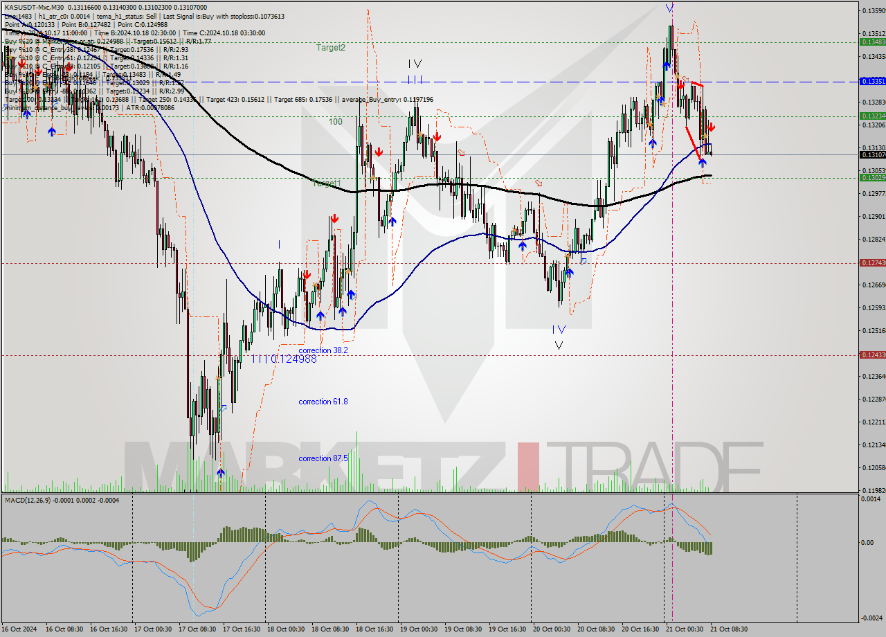Click the blue 0.13351 price tag

pyautogui.click(x=871, y=81)
